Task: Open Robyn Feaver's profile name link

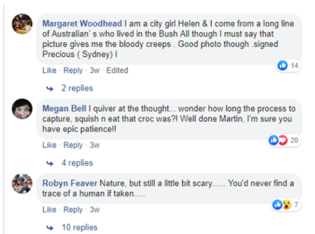Action: 70,183
